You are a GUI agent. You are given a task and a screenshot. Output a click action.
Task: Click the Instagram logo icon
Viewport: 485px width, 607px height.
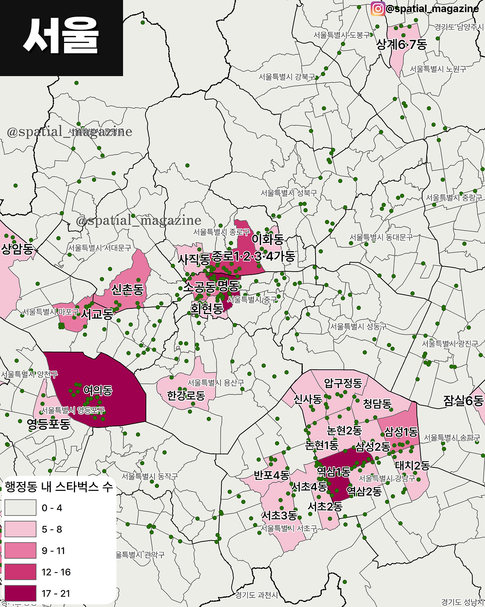(x=378, y=8)
